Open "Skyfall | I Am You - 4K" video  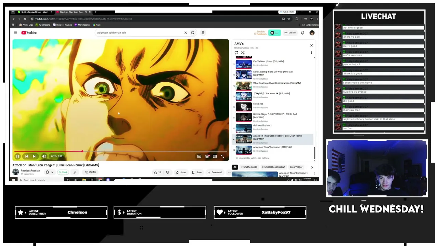coord(272,96)
